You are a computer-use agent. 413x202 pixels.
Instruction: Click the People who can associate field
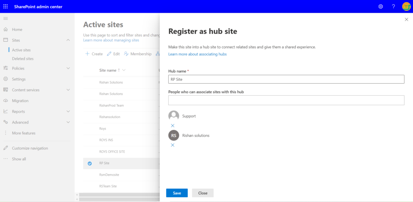coord(286,100)
